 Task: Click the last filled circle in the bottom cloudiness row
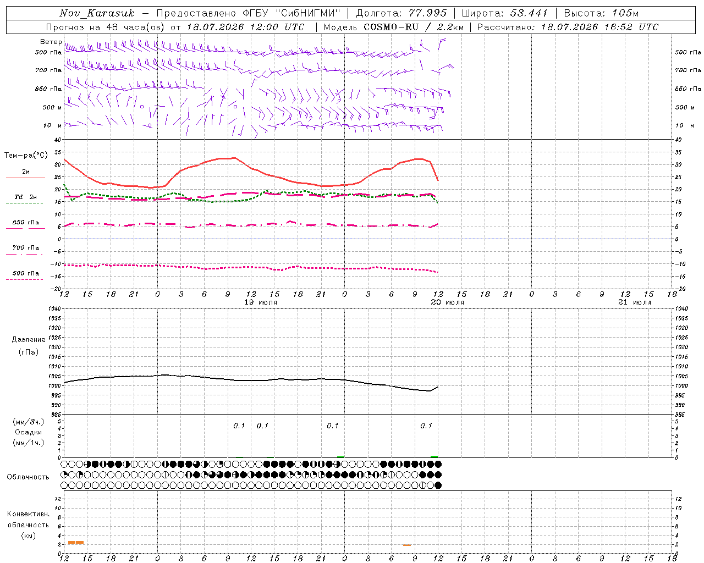click(x=438, y=485)
